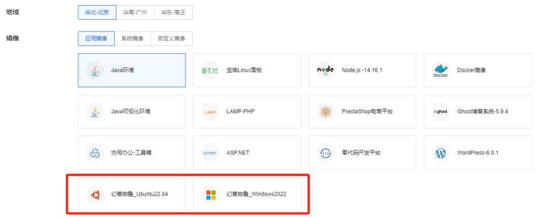The image size is (549, 218).
Task: Choose the 宝塔Linux面板 image label
Action: pyautogui.click(x=244, y=70)
